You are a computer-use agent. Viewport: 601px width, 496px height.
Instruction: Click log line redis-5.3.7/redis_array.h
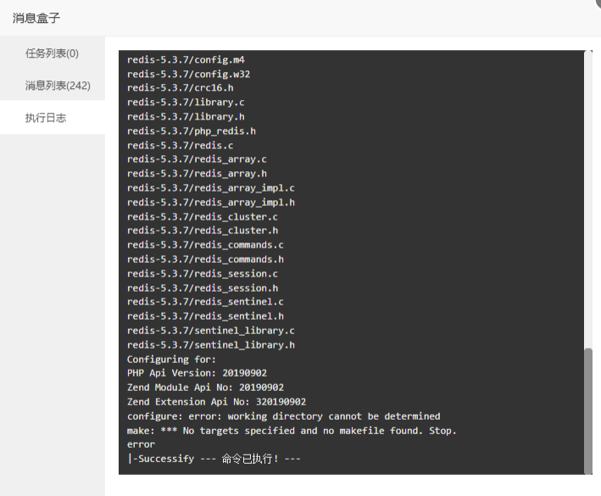pyautogui.click(x=197, y=174)
